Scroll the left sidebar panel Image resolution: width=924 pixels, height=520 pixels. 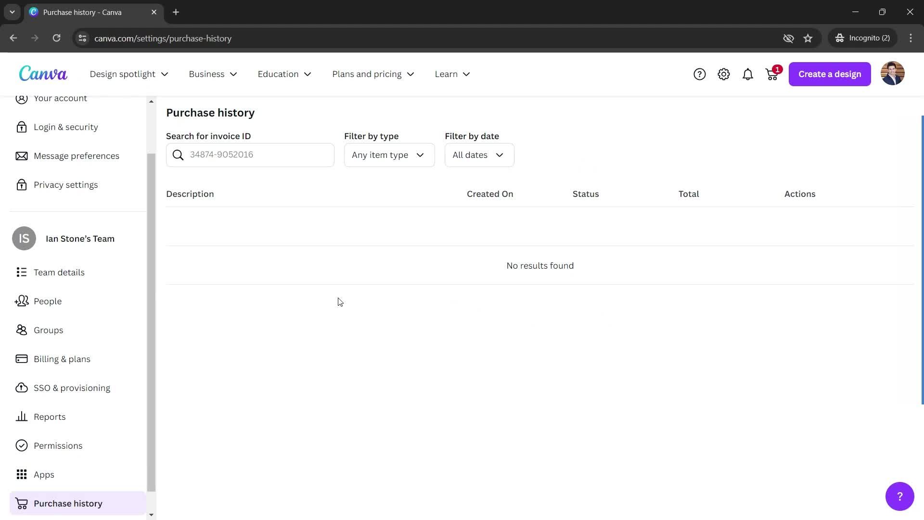[x=152, y=307]
